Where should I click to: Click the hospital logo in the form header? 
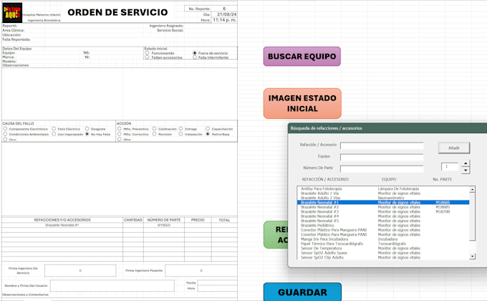tap(12, 12)
